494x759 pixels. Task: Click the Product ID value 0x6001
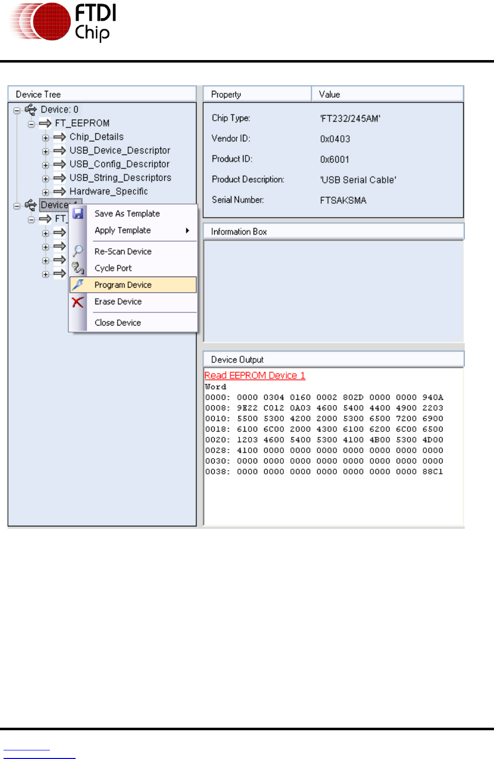pyautogui.click(x=334, y=159)
